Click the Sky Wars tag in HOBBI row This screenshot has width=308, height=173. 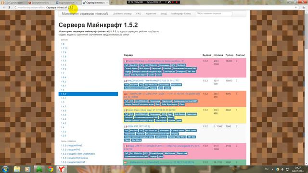coord(181,137)
